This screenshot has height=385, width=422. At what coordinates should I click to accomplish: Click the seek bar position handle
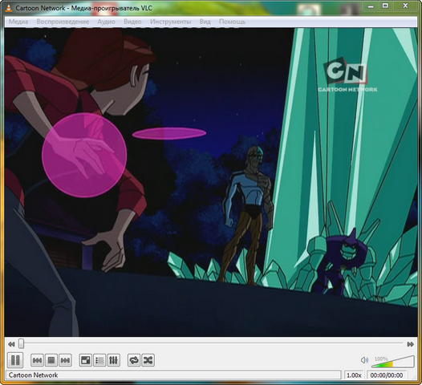(x=21, y=343)
